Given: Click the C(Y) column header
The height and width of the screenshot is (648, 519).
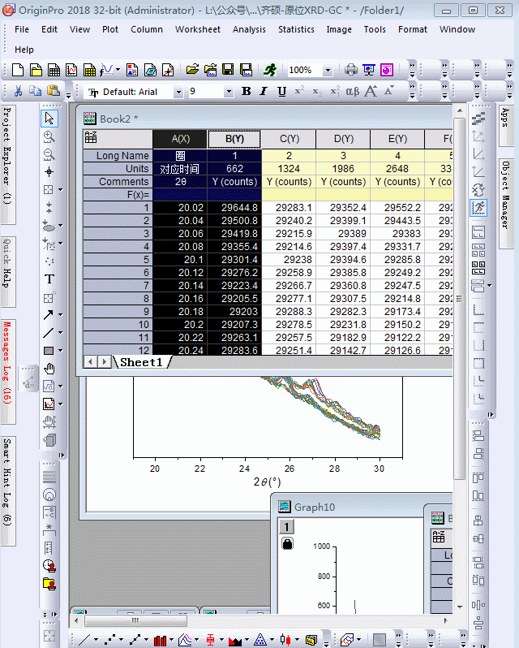Looking at the screenshot, I should 289,139.
